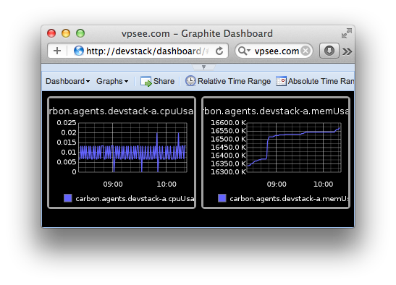Viewport: 396px width, 285px height.
Task: Clear the vpsee.com search field
Action: pyautogui.click(x=306, y=51)
